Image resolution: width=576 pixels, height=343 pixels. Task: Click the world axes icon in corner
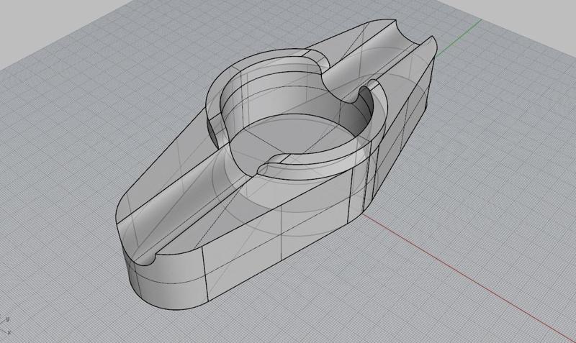pos(5,325)
